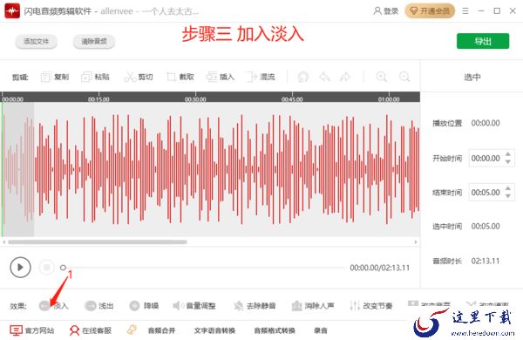
Task: Click the 00:45.00 timeline marker
Action: [292, 99]
